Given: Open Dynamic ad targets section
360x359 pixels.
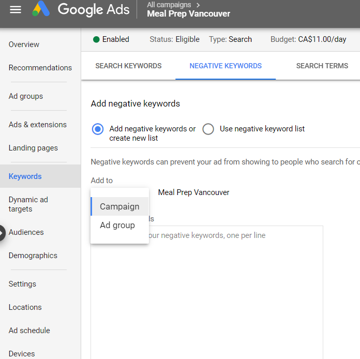Looking at the screenshot, I should pyautogui.click(x=28, y=204).
